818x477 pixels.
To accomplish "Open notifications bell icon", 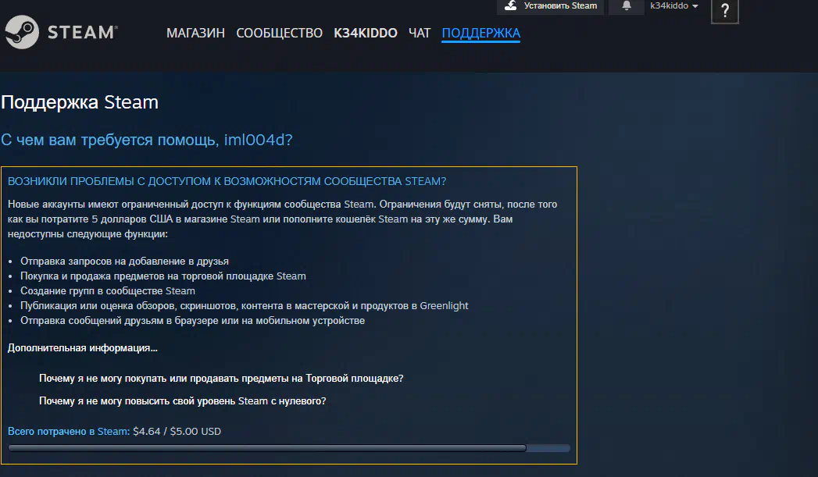I will [x=627, y=5].
